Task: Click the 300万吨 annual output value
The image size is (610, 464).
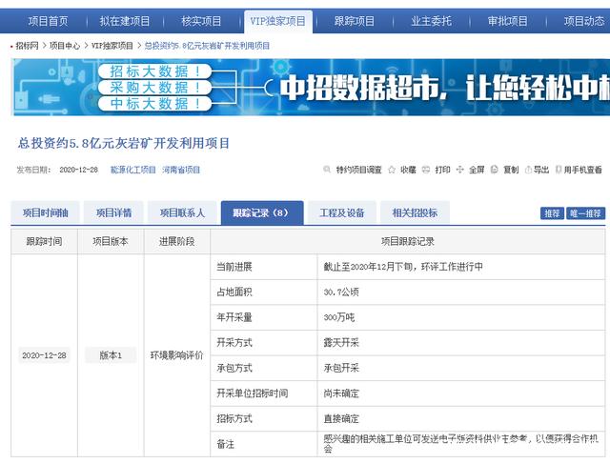Action: pos(339,317)
